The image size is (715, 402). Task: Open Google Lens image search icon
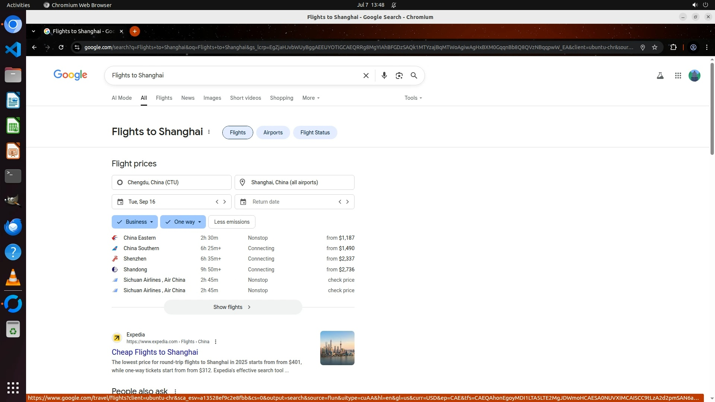[x=399, y=76]
